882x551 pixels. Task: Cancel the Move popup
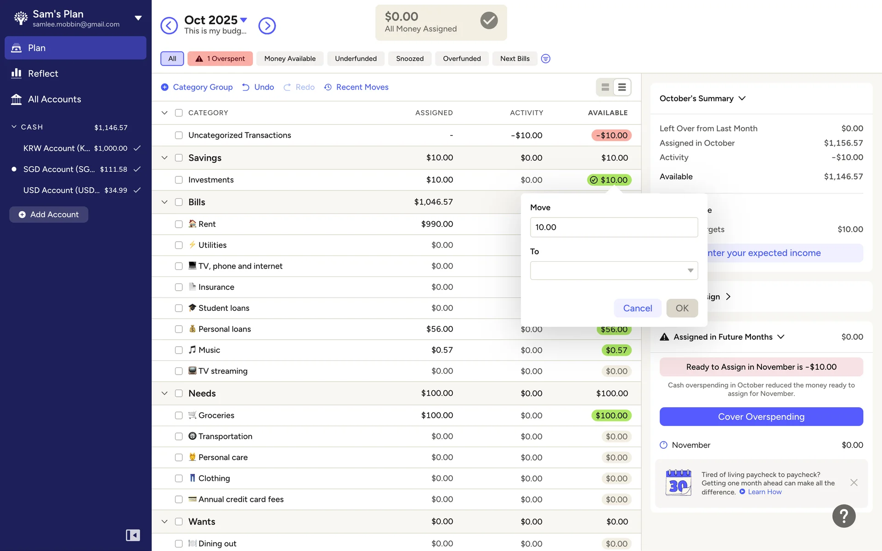point(637,308)
